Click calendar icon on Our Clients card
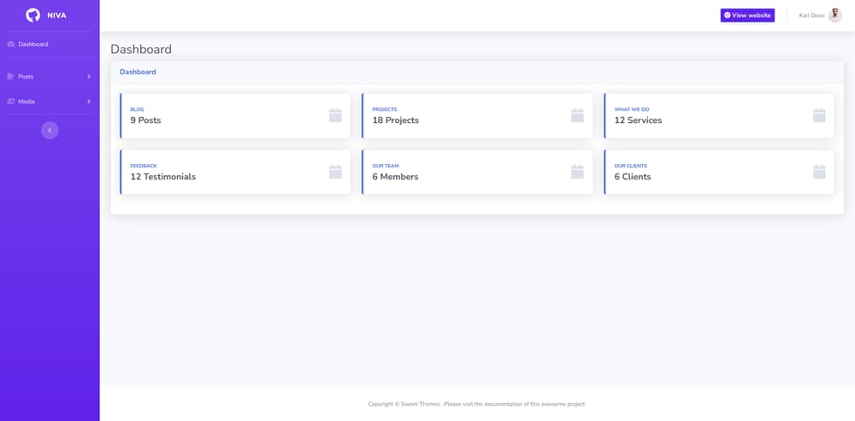 (x=819, y=172)
